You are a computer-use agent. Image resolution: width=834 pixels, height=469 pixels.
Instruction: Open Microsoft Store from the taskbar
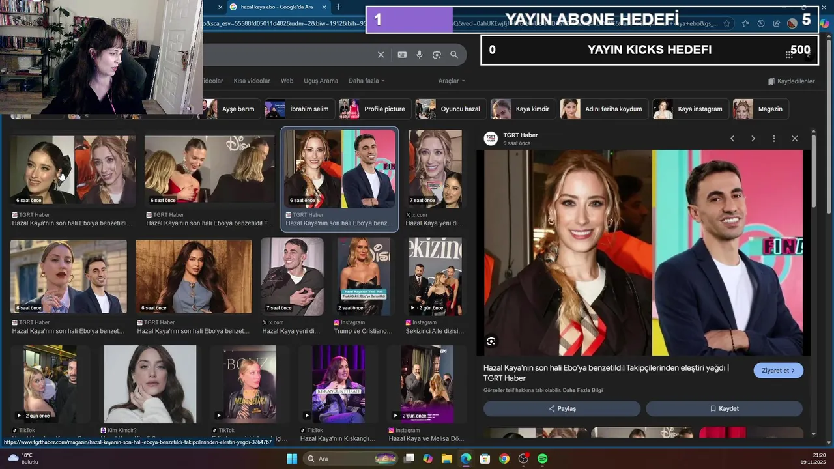pos(485,459)
